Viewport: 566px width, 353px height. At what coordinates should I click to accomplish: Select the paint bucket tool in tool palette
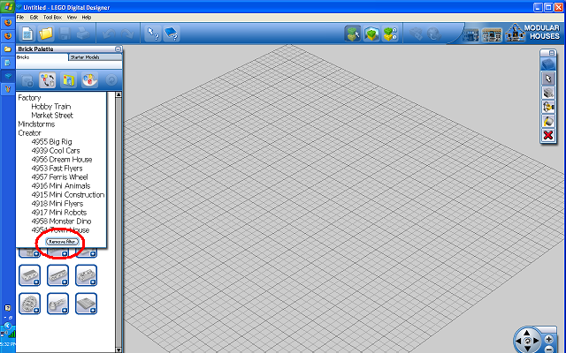548,122
